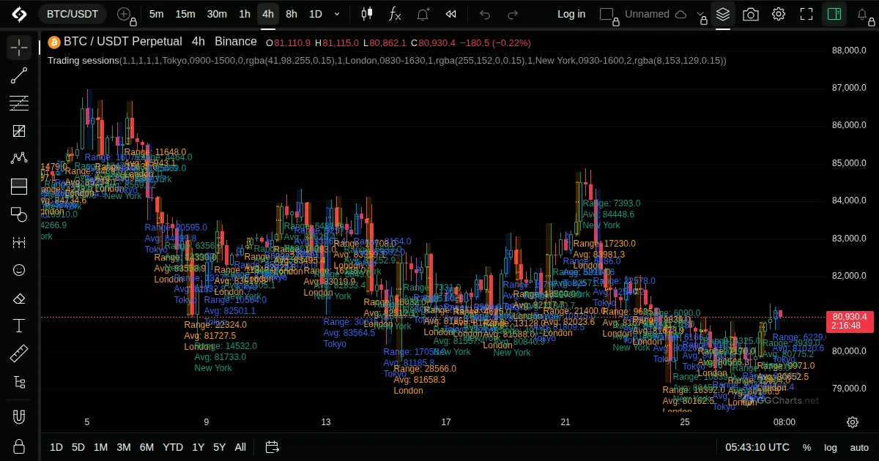Set range to 1Y
This screenshot has height=461, width=879.
[198, 447]
